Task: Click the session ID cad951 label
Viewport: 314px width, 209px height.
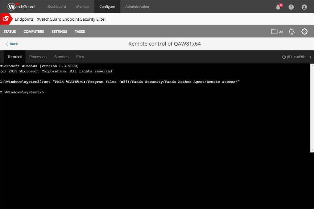Action: (299, 57)
